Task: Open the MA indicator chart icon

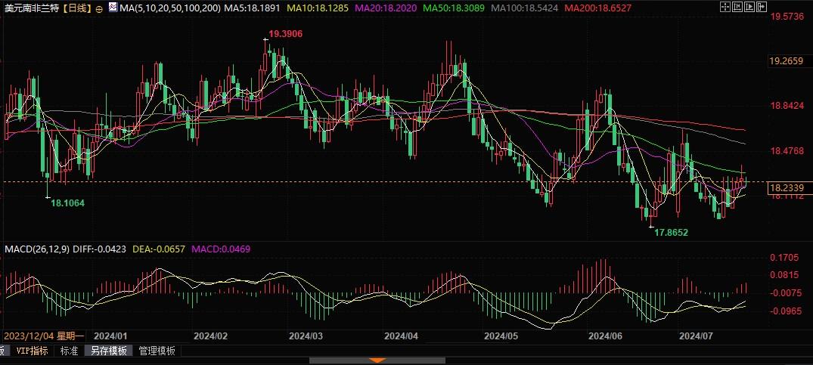Action: (x=111, y=8)
